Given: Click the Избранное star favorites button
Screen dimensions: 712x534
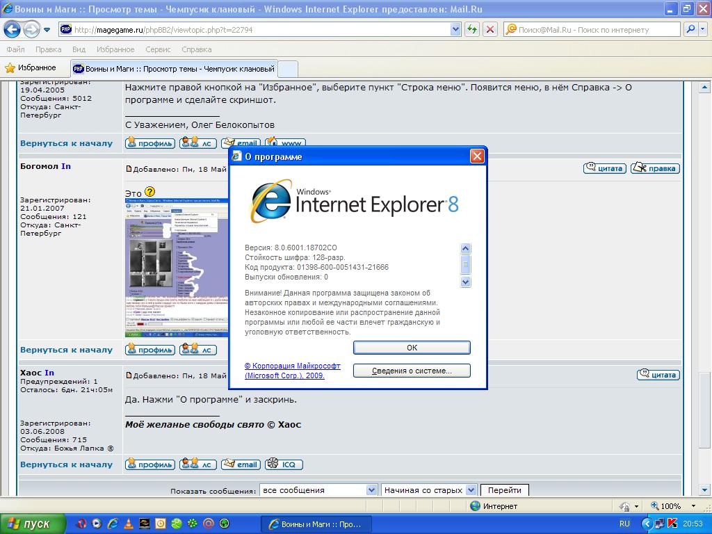Looking at the screenshot, I should point(31,68).
